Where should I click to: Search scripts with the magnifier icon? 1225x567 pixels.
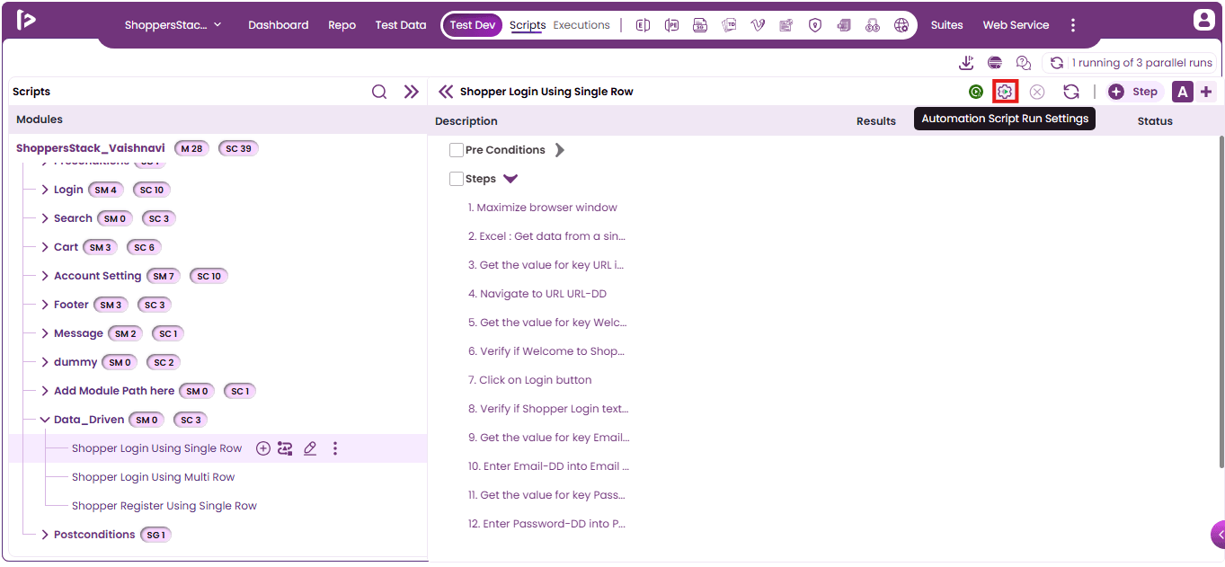[x=379, y=92]
